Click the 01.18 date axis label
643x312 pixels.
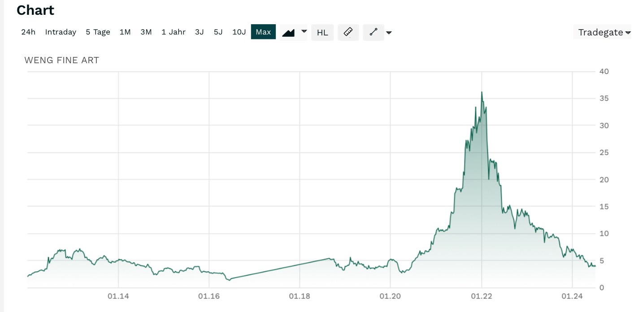[x=300, y=296]
